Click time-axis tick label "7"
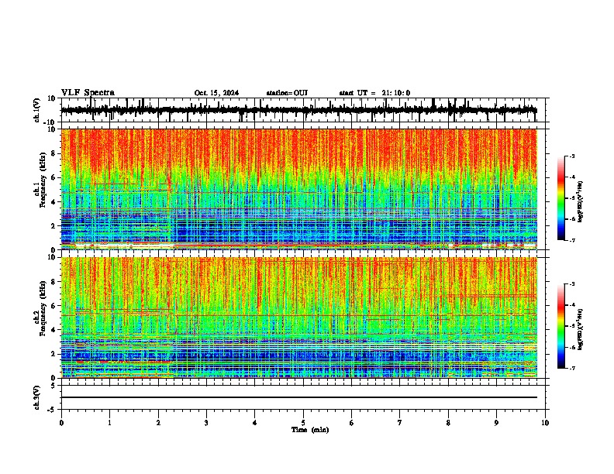The height and width of the screenshot is (474, 614). tap(400, 423)
